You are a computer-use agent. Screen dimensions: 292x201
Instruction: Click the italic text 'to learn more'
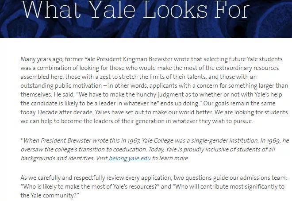[171, 158]
